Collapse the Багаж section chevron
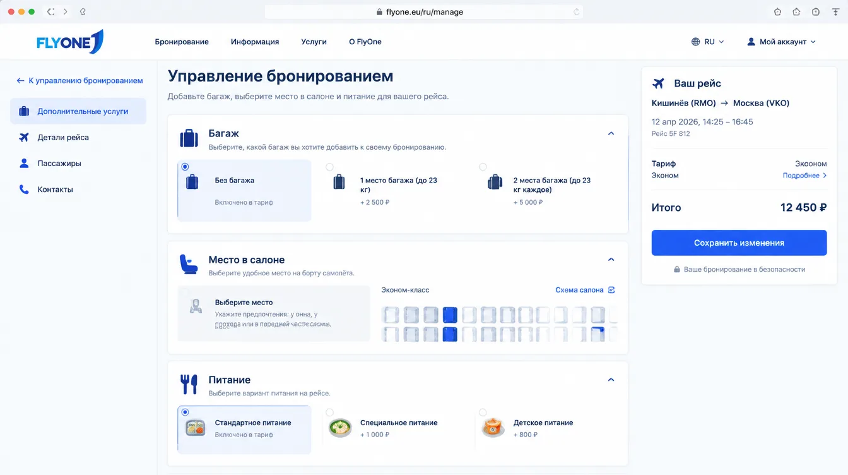This screenshot has height=475, width=848. tap(611, 133)
